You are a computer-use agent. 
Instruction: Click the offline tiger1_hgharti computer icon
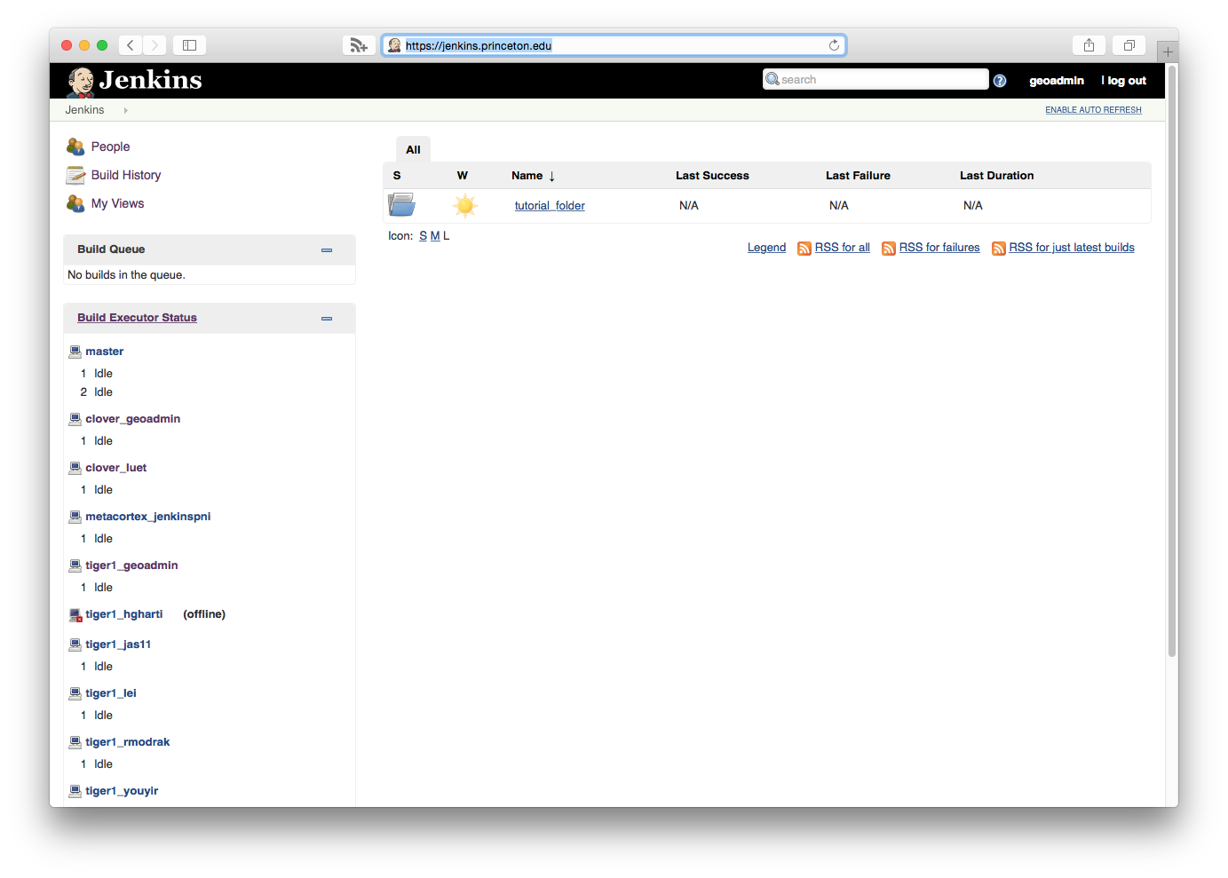click(x=75, y=615)
